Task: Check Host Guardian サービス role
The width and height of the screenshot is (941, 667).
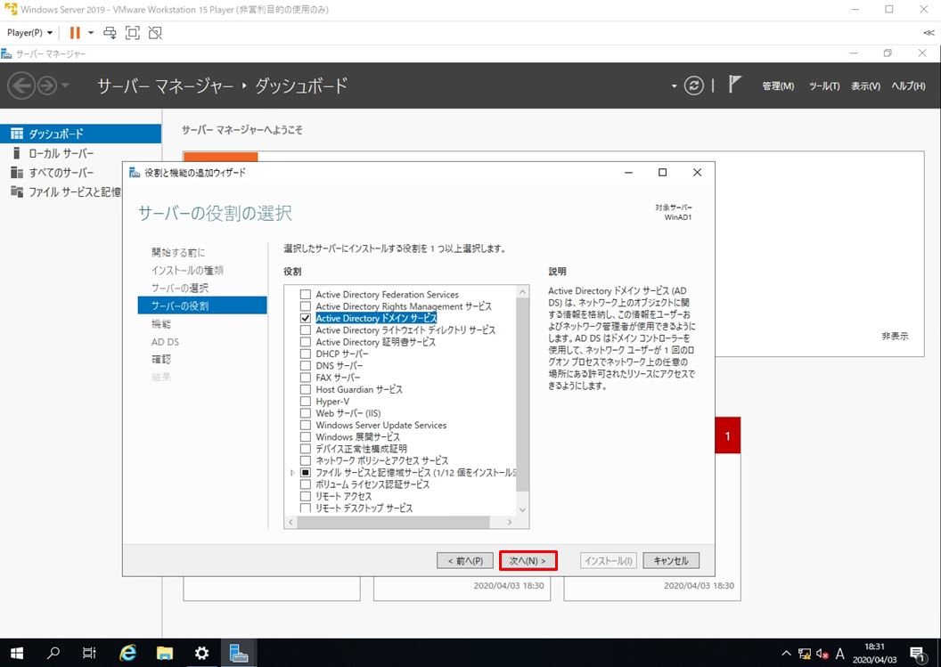Action: (x=306, y=389)
